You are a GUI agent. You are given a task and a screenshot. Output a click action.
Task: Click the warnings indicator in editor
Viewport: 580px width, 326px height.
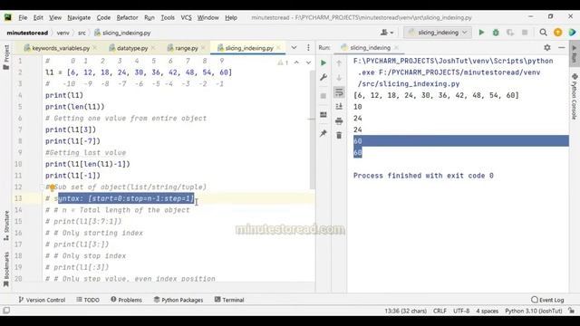click(x=283, y=62)
